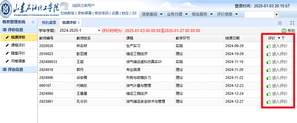Click the trash icon in the tab bar
Image resolution: width=297 pixels, height=123 pixels.
(x=280, y=23)
